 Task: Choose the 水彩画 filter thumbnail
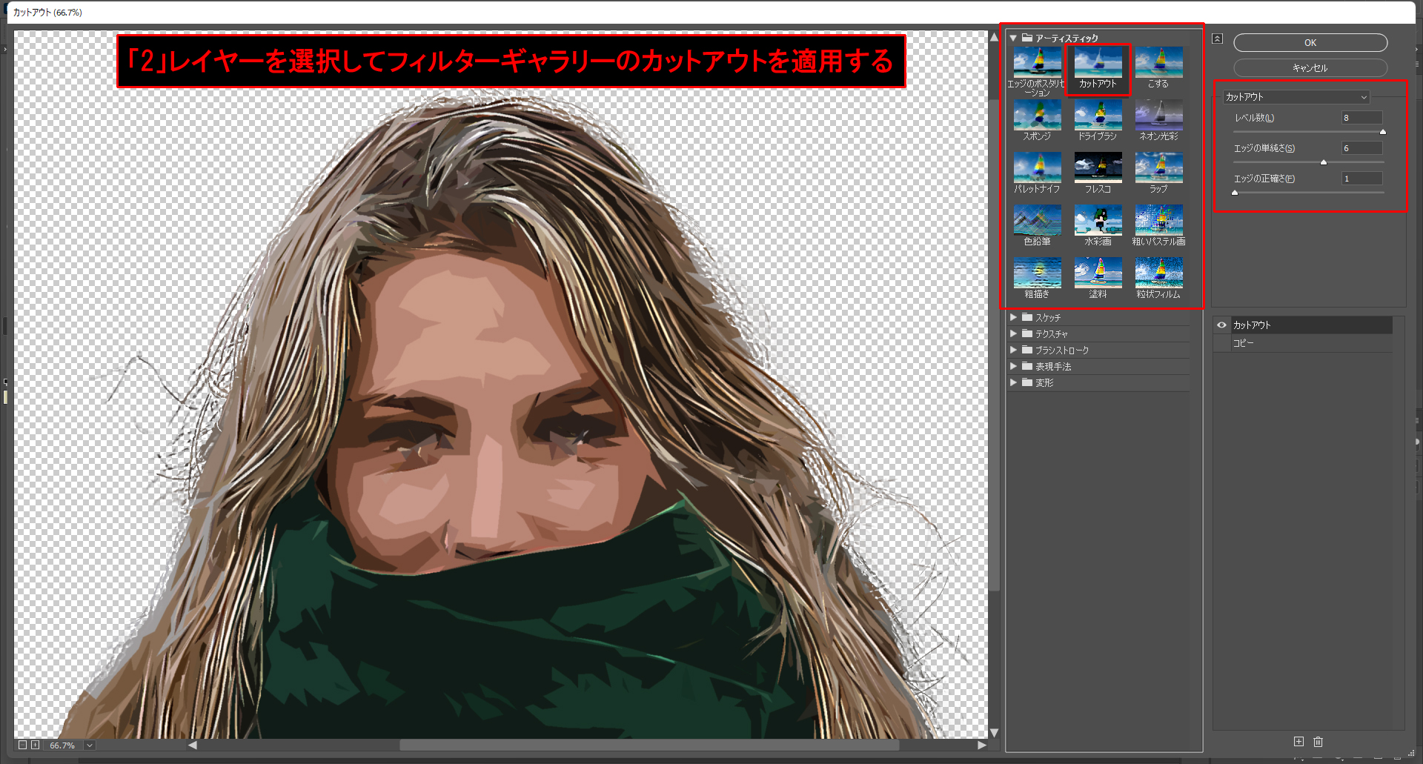(1098, 222)
